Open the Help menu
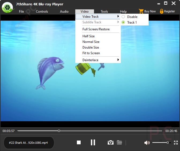This screenshot has height=151, width=180. [123, 12]
